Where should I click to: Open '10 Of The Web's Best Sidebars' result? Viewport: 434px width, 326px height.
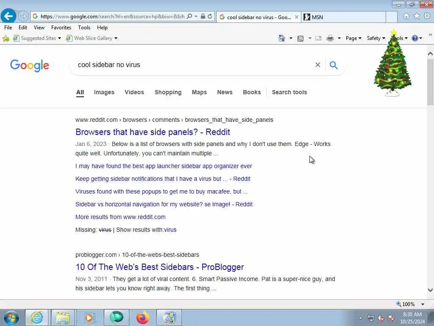click(x=160, y=267)
